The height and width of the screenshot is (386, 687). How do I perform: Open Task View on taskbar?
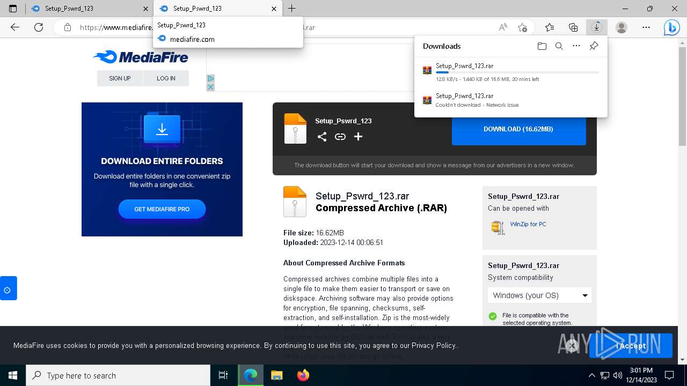(223, 375)
